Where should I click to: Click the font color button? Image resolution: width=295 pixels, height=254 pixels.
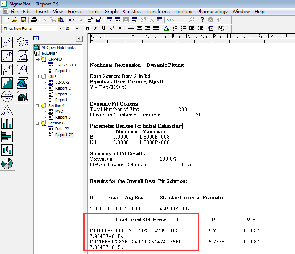[166, 29]
